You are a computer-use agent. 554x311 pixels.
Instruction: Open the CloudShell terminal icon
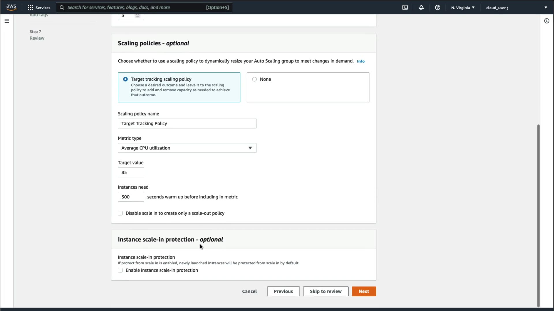405,7
